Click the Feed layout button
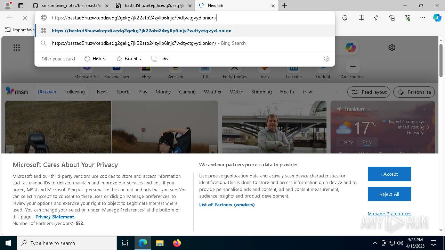Viewport: 445px width, 250px height. [369, 92]
